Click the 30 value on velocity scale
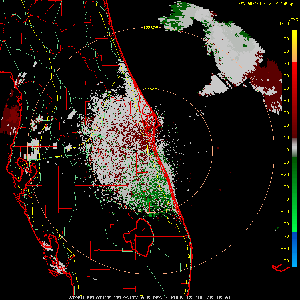Screen dimensions: 300x300 point(286,113)
